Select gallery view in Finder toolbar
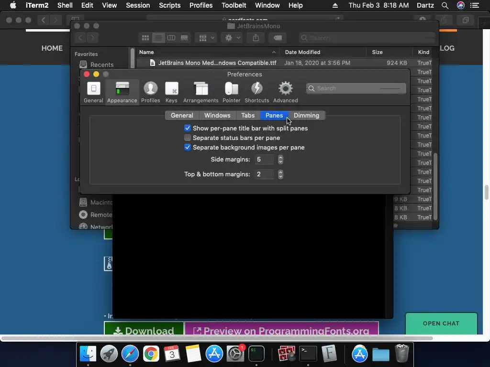Viewport: 490px width, 367px height. click(184, 38)
